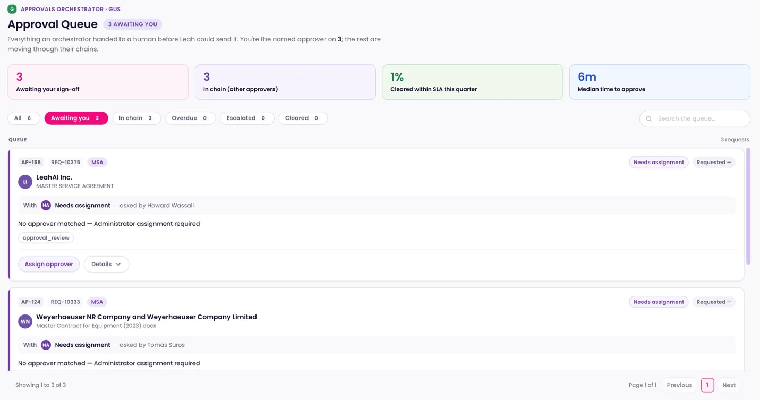The width and height of the screenshot is (760, 400).
Task: Open the Awaiting your sign-off stat card
Action: (x=98, y=82)
